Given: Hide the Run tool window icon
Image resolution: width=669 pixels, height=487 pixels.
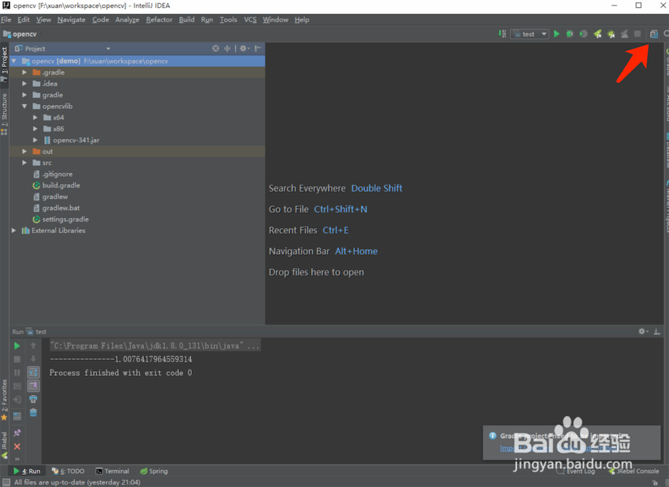Looking at the screenshot, I should point(657,331).
